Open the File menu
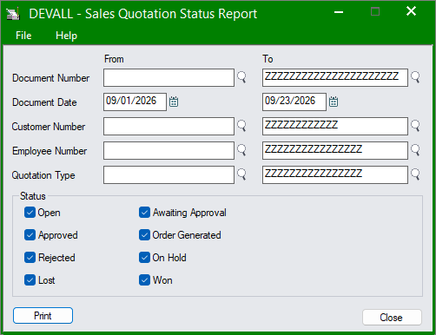Image resolution: width=436 pixels, height=335 pixels. pyautogui.click(x=23, y=36)
